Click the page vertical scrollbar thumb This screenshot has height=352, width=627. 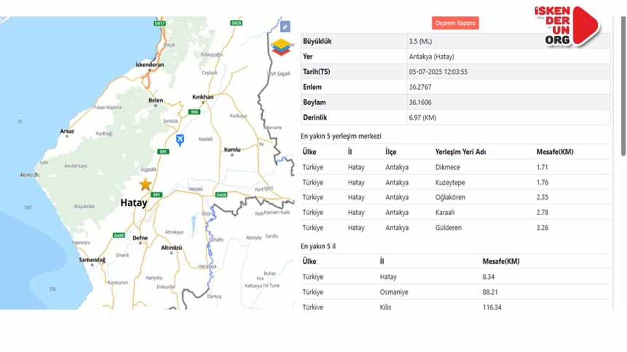point(623,86)
